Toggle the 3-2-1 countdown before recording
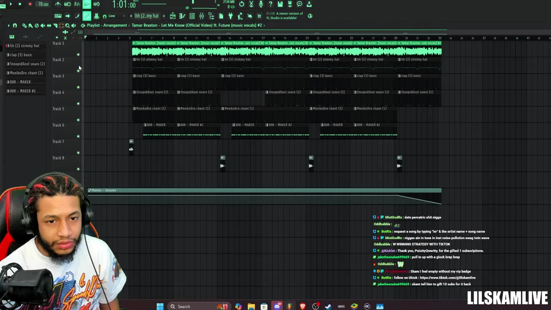The image size is (551, 310). click(77, 4)
